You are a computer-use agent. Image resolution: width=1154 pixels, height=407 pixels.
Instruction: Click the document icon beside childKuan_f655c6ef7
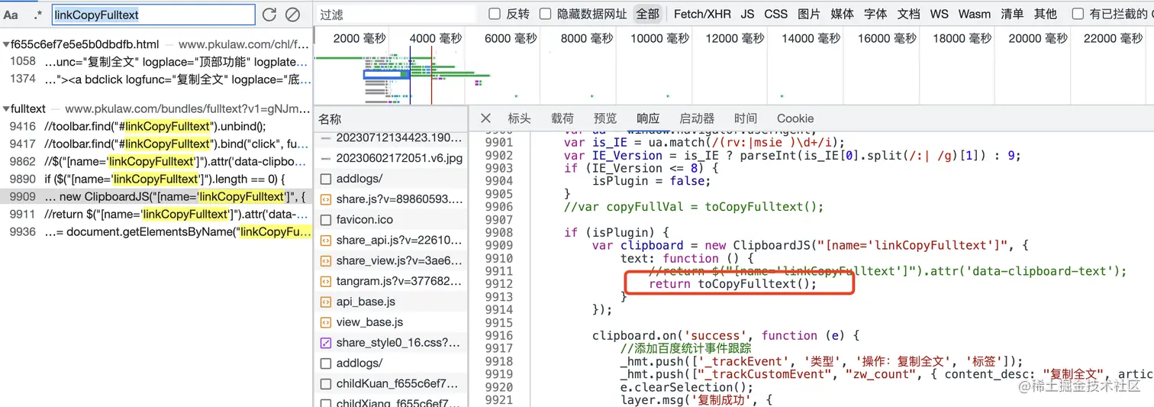[x=326, y=384]
